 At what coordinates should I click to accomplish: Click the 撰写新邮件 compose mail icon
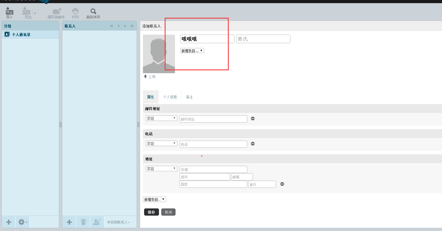56,13
